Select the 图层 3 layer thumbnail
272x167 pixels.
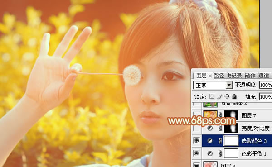(x=210, y=164)
